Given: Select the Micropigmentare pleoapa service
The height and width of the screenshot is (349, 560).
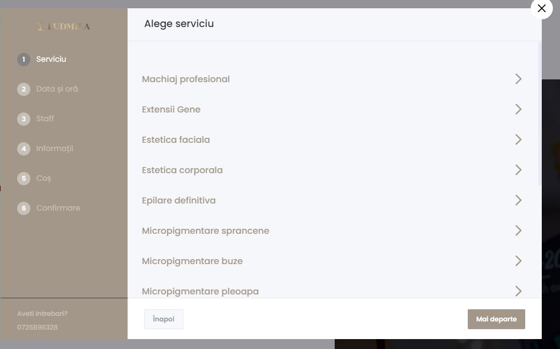Looking at the screenshot, I should pyautogui.click(x=332, y=291).
